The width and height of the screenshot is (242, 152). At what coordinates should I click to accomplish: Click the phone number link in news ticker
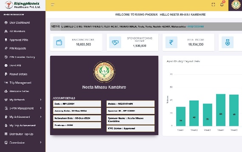pyautogui.click(x=195, y=27)
